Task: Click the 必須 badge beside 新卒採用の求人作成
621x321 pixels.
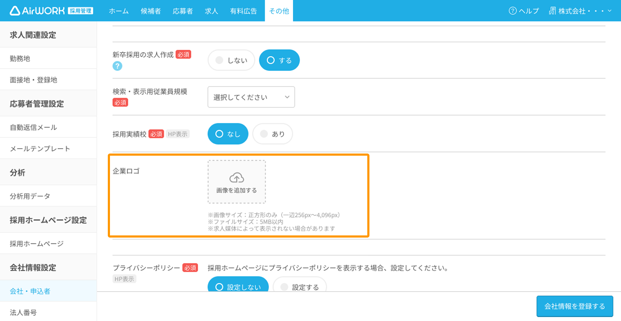Action: 183,55
